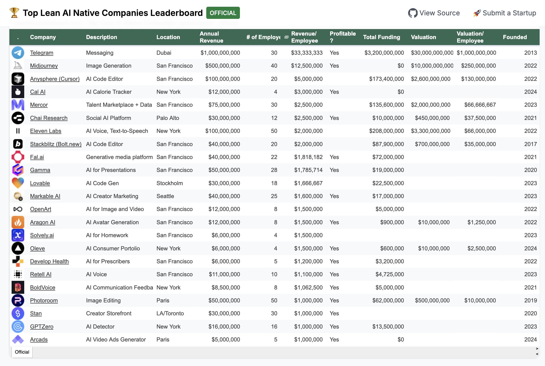Viewport: 545px width, 366px height.
Task: Click the GPTZero spiral logo
Action: pos(18,327)
